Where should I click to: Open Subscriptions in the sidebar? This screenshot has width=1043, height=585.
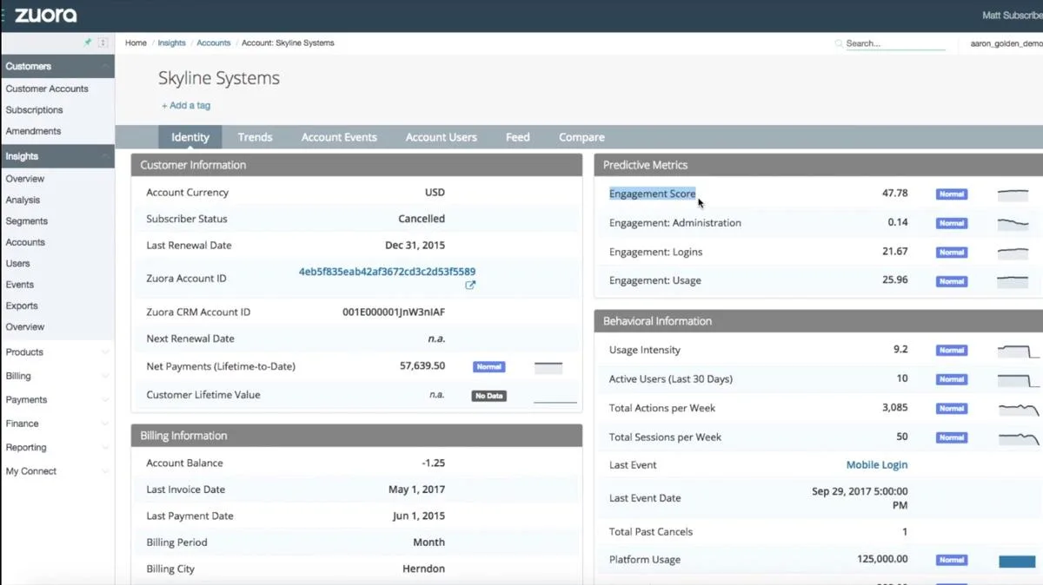click(x=35, y=110)
